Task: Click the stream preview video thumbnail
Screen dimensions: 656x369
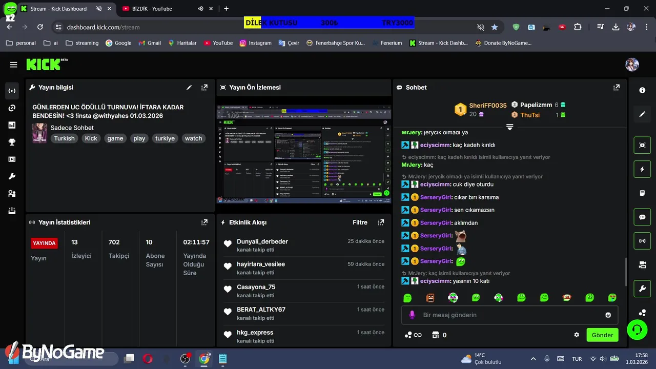Action: [304, 153]
